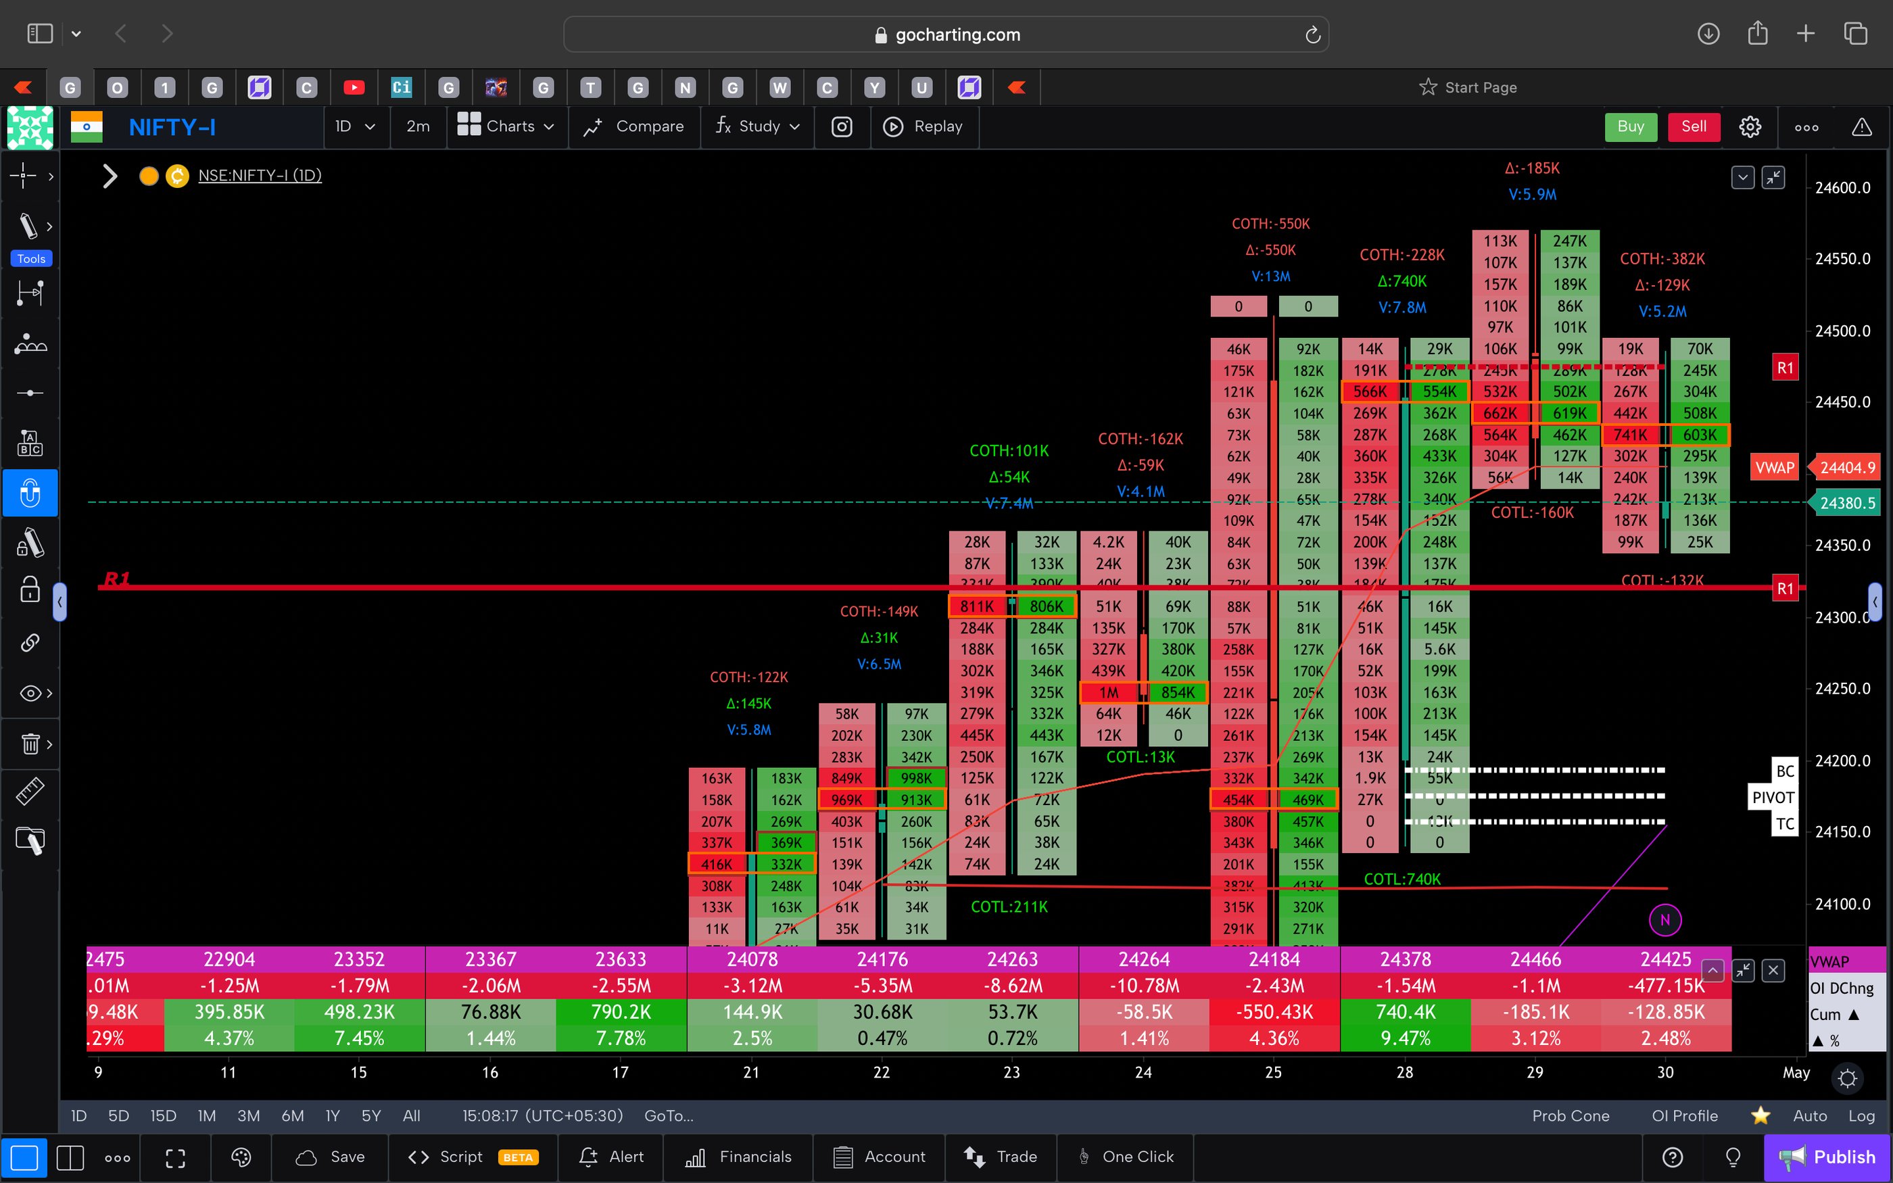Expand the Charts dropdown
The height and width of the screenshot is (1183, 1893).
point(507,126)
